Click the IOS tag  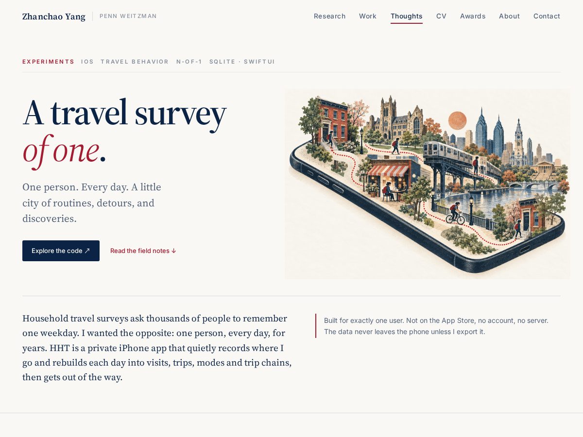pos(87,62)
